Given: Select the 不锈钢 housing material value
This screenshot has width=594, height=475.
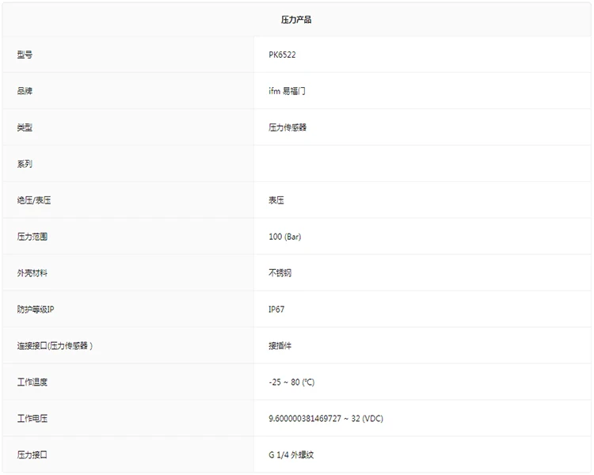Looking at the screenshot, I should (x=280, y=273).
